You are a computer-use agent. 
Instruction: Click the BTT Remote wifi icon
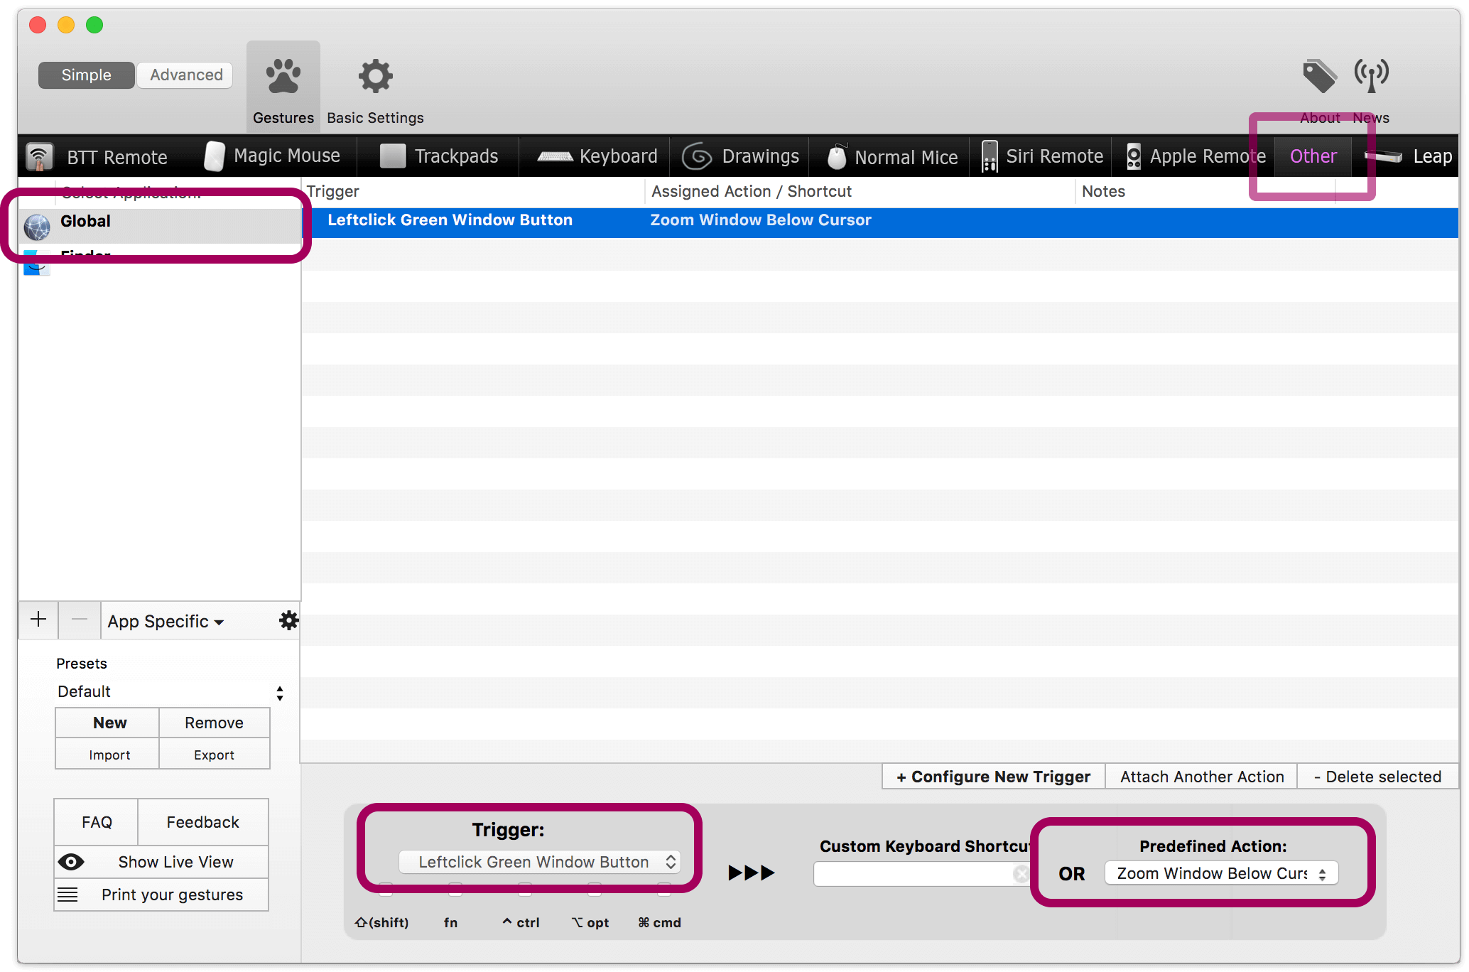point(40,157)
